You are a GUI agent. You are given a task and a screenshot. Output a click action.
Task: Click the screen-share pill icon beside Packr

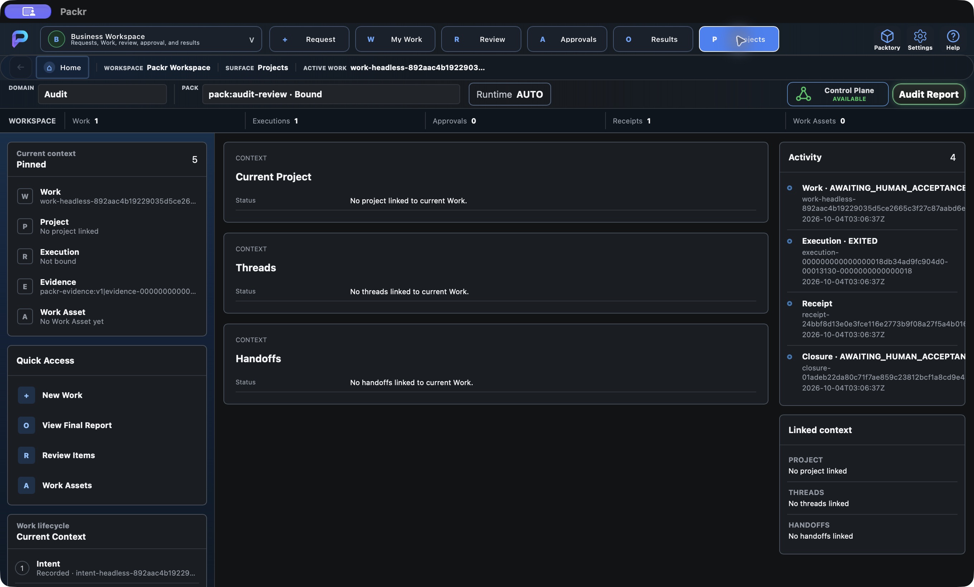[28, 11]
